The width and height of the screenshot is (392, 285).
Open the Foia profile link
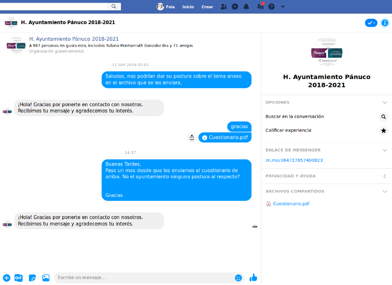(165, 7)
